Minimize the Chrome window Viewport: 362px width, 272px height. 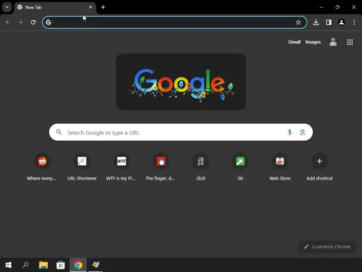click(x=321, y=7)
